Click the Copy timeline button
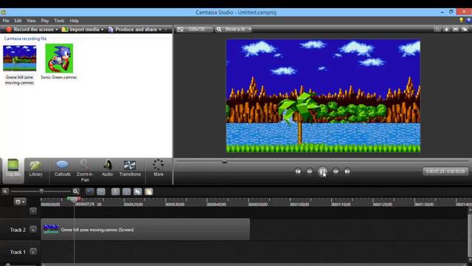This screenshot has width=472, height=266. pos(138,191)
